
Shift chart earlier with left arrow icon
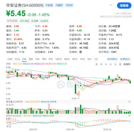111,64
